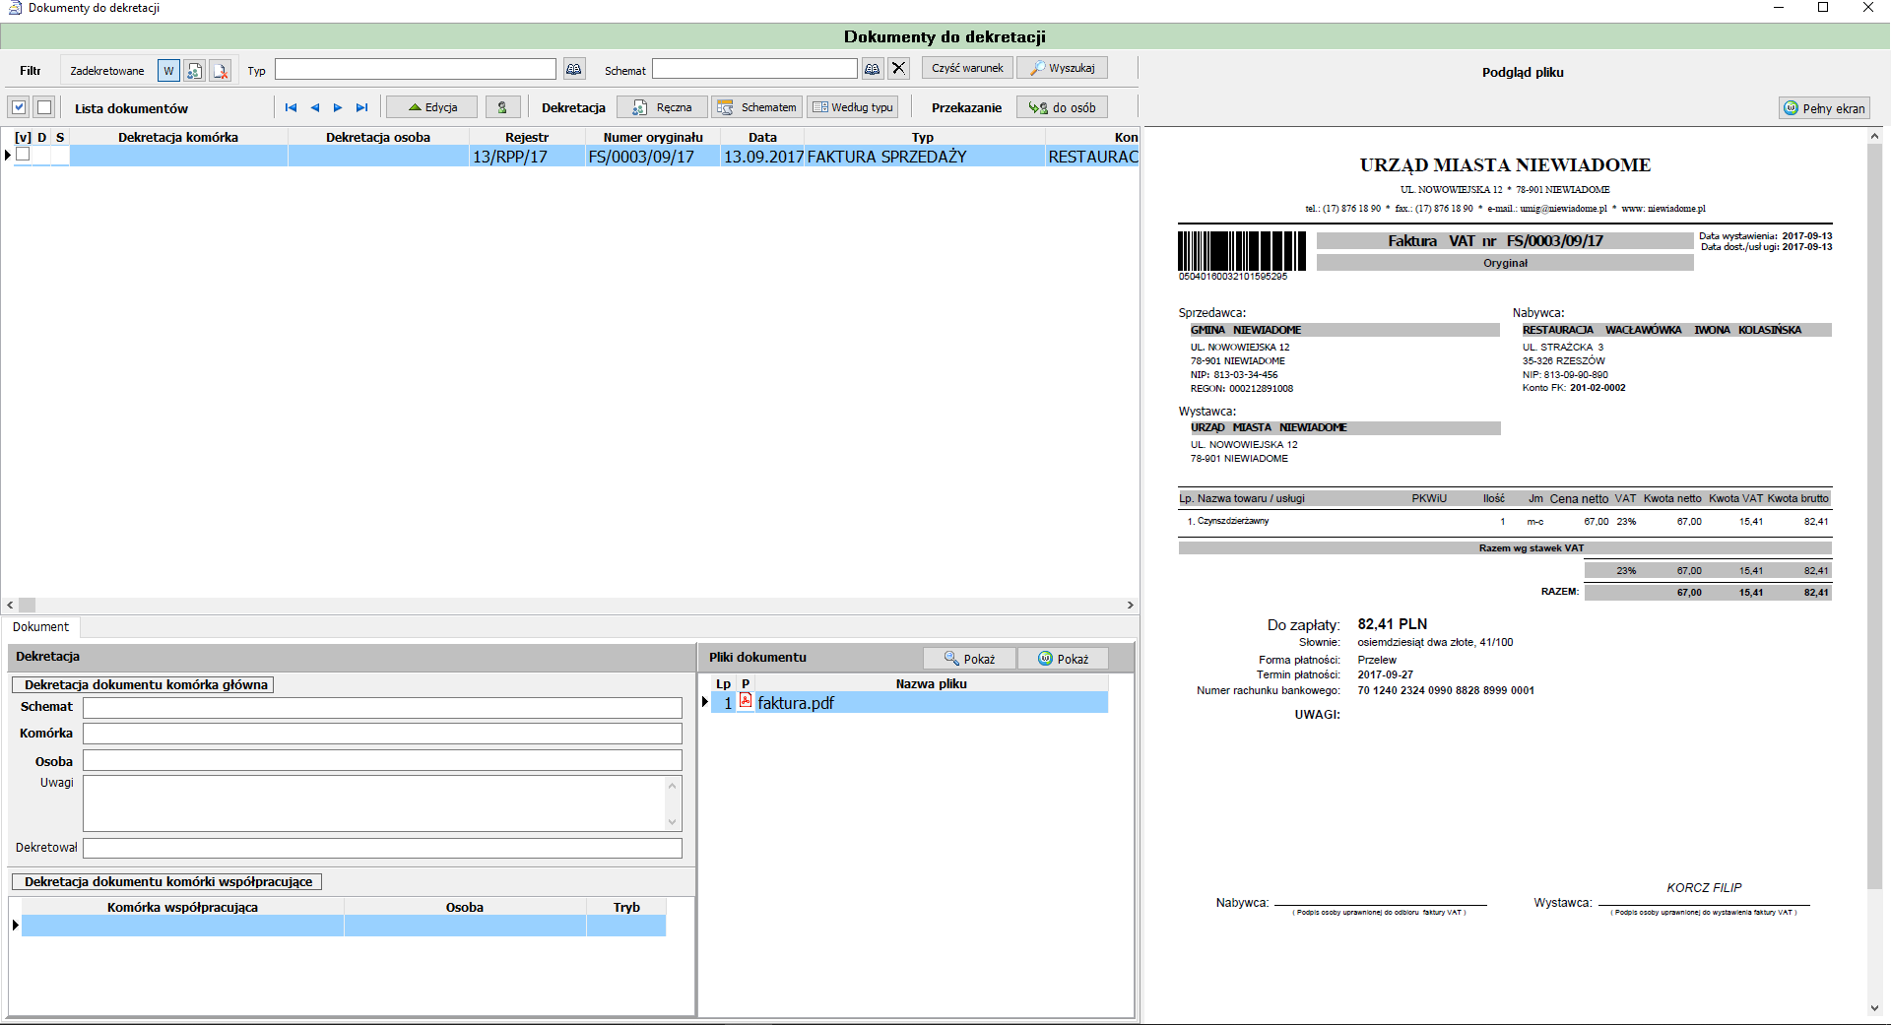Click Komórka współpracująca column header

click(x=182, y=907)
